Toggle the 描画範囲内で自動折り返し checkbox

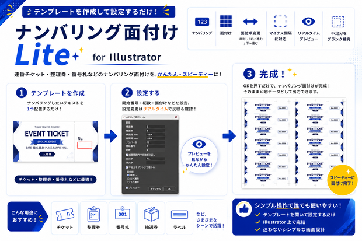127,155
